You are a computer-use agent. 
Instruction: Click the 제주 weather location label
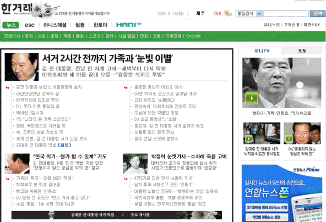[x=200, y=13]
